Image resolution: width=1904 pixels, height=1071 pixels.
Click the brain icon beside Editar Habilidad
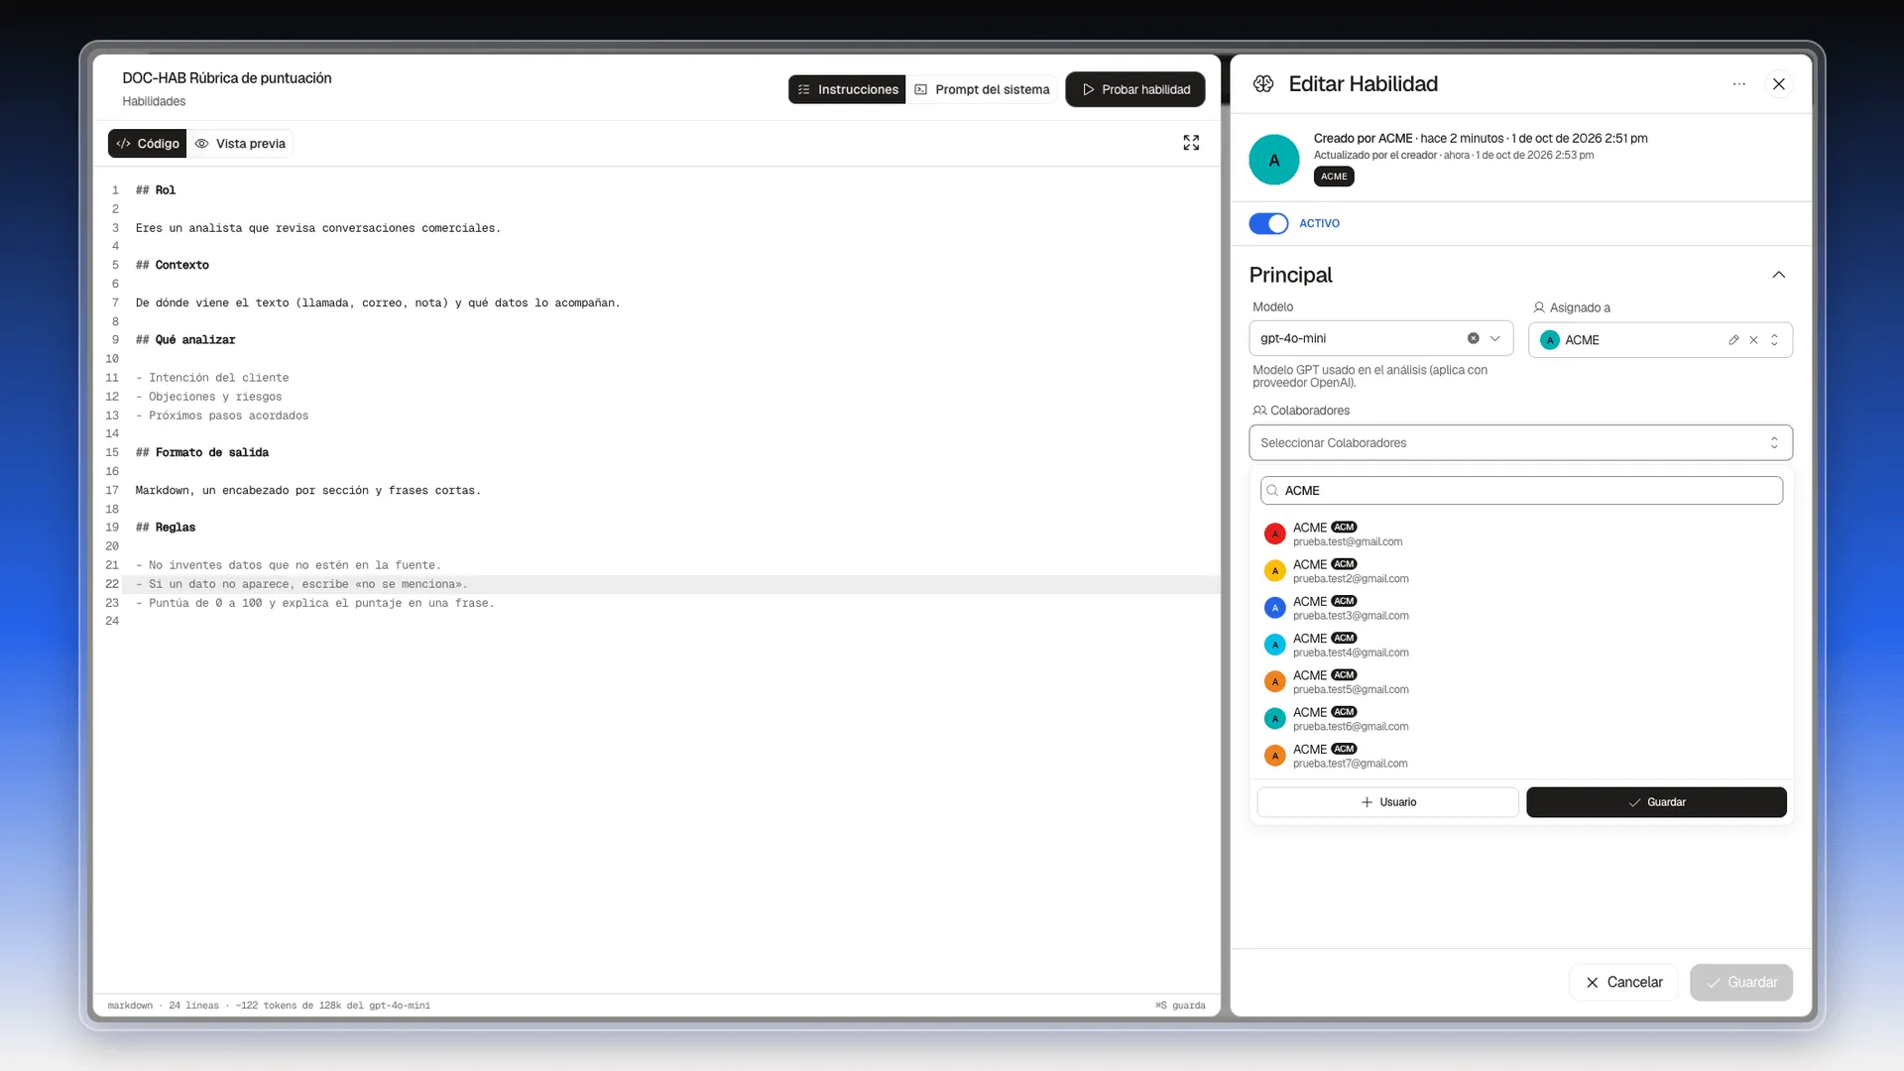point(1263,84)
